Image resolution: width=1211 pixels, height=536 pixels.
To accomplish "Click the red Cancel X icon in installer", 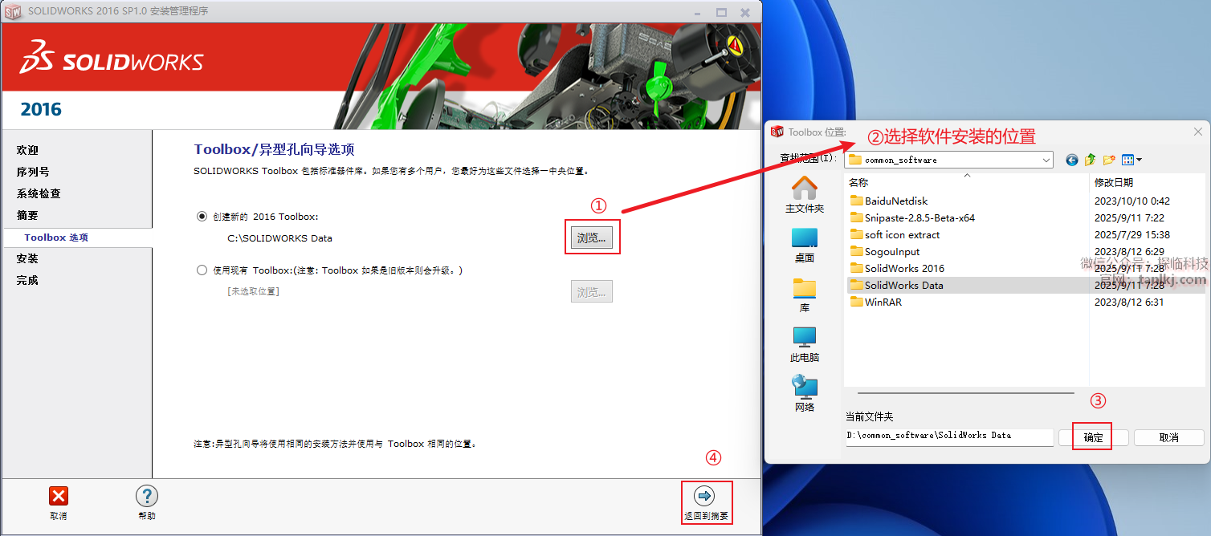I will 59,496.
